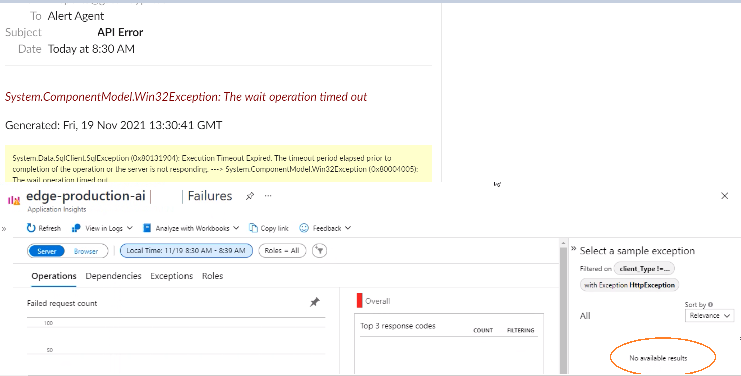Open Analyze with Workbooks dropdown

click(x=191, y=228)
